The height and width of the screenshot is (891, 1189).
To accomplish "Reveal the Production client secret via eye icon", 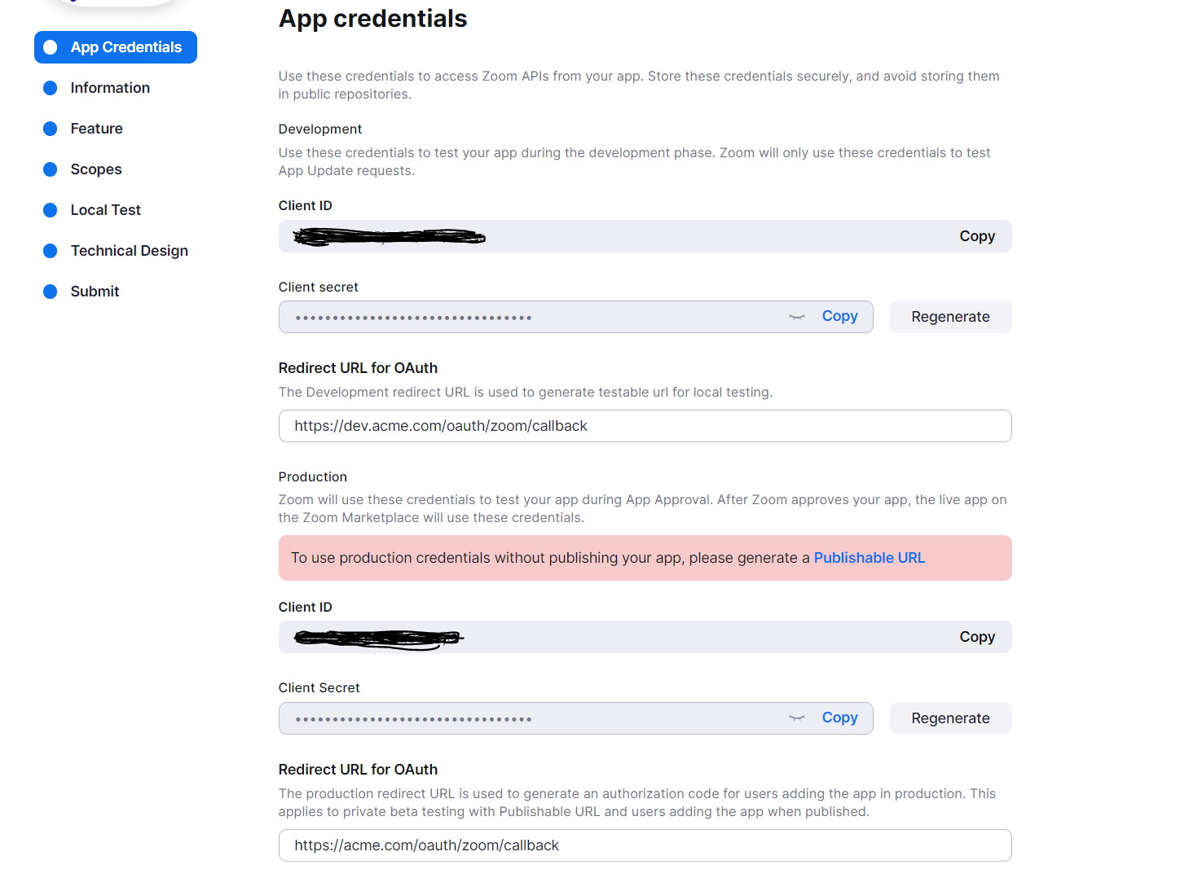I will (797, 718).
